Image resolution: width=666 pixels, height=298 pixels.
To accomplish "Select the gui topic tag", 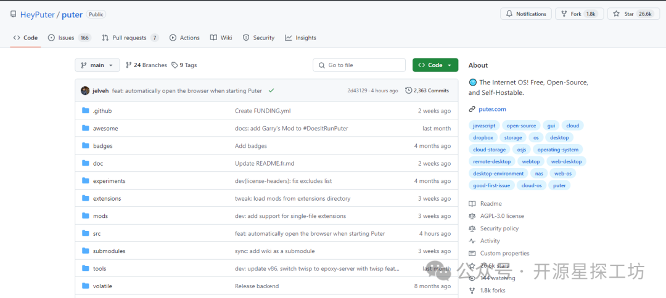I will (551, 126).
